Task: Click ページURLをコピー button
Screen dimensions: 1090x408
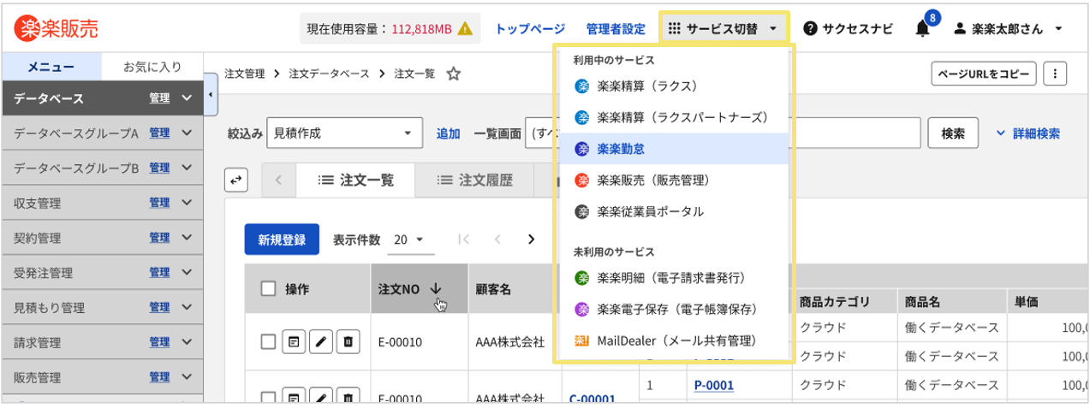Action: click(984, 74)
